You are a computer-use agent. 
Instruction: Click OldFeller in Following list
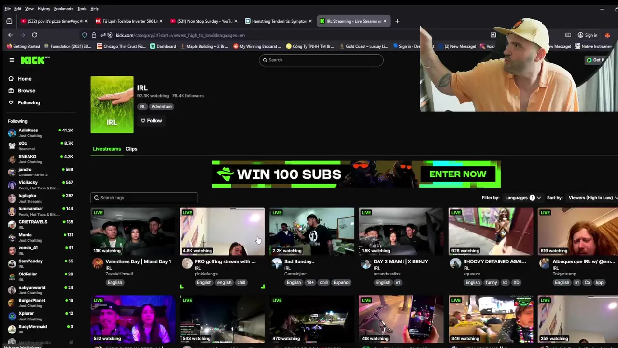[41, 276]
